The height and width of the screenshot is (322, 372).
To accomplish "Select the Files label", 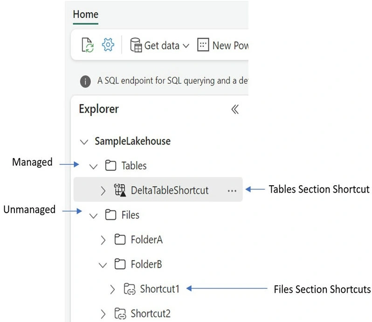I will (130, 215).
